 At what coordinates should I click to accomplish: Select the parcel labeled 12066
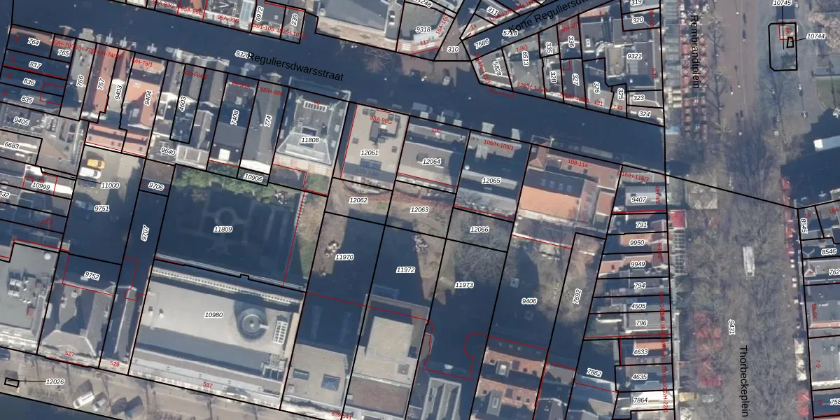(479, 230)
